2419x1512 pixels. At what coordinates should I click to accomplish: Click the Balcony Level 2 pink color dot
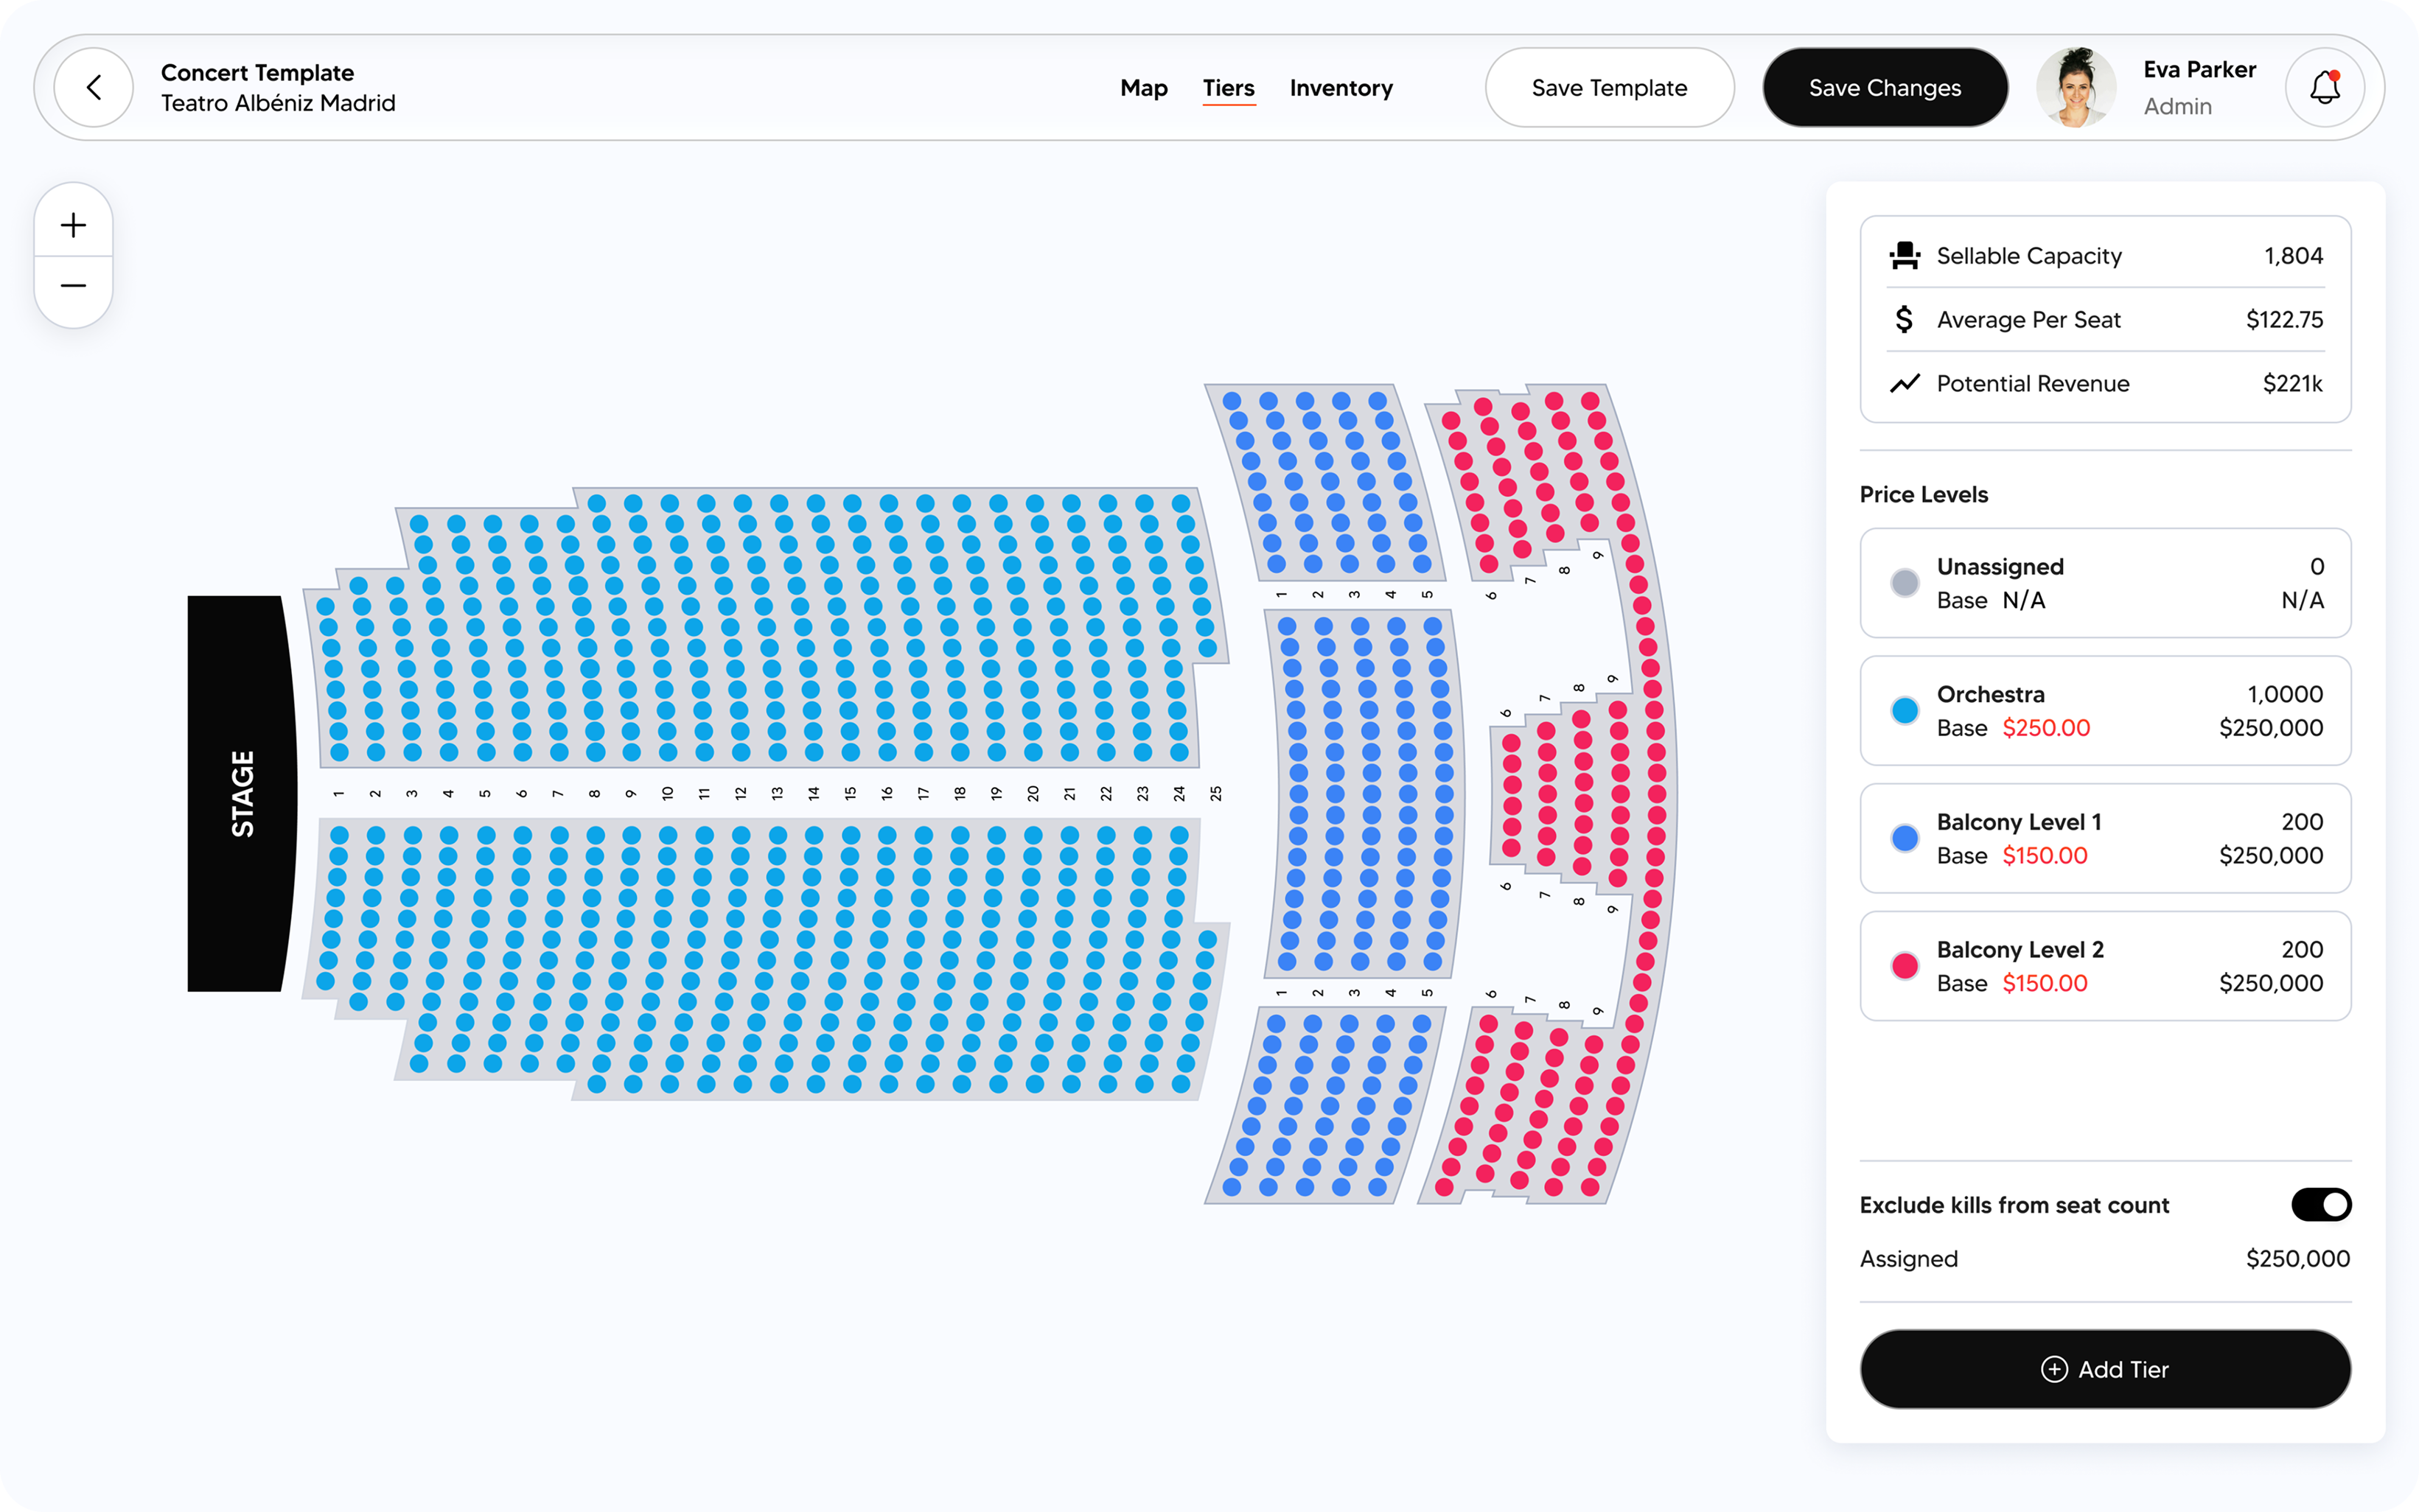(x=1905, y=965)
